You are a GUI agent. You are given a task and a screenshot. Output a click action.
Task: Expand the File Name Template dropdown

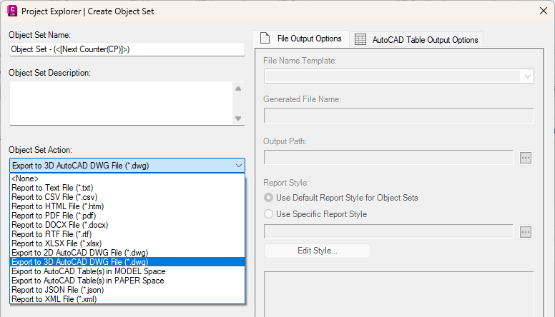tap(527, 76)
